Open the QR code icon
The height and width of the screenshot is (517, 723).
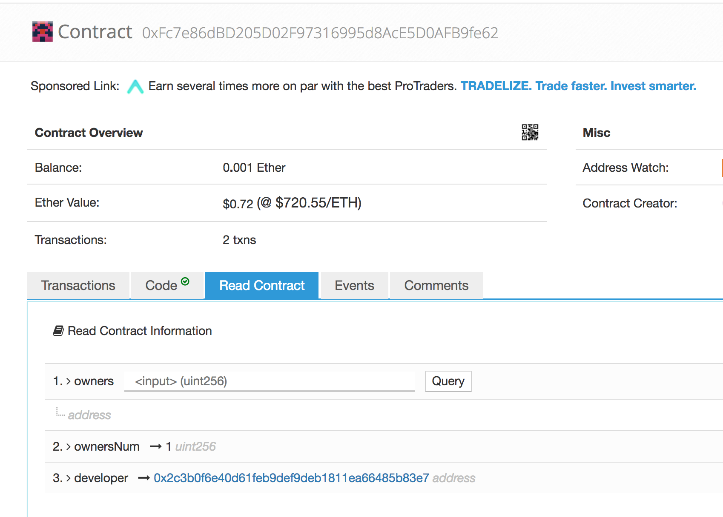pos(530,132)
